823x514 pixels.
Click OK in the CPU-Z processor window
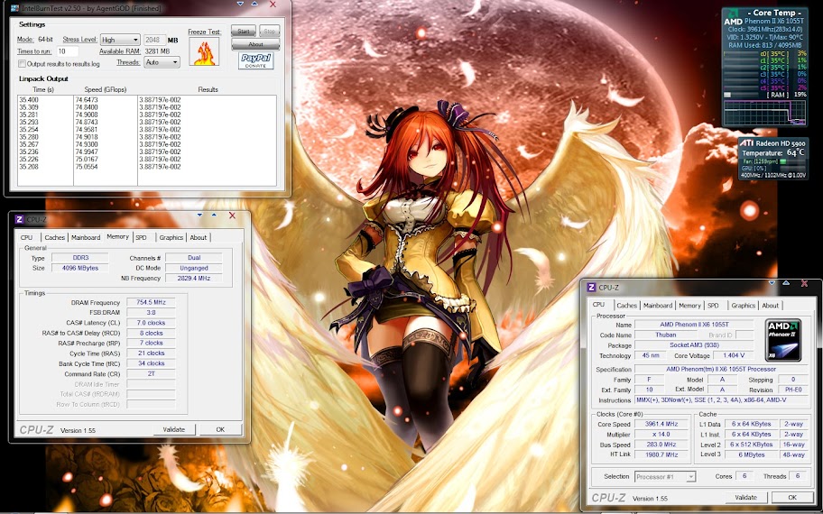click(x=792, y=497)
